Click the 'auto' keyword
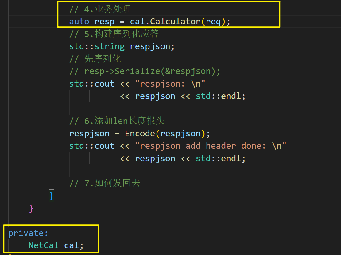The height and width of the screenshot is (255, 341). (79, 22)
